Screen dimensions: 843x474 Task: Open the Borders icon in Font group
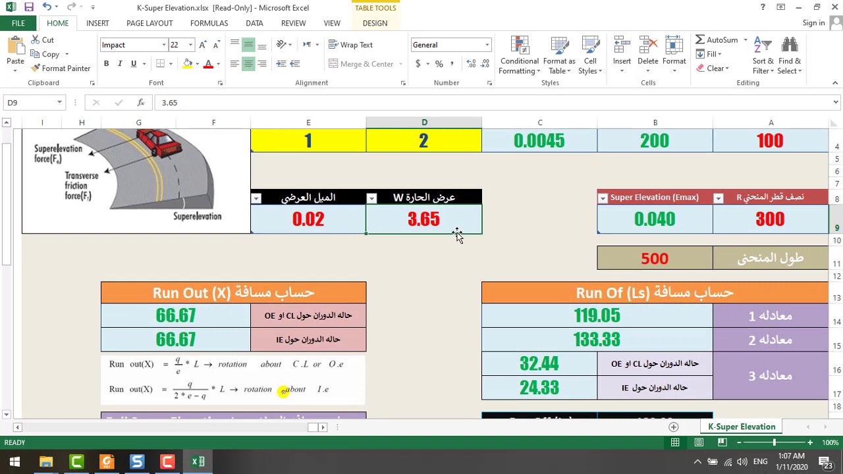coord(160,64)
